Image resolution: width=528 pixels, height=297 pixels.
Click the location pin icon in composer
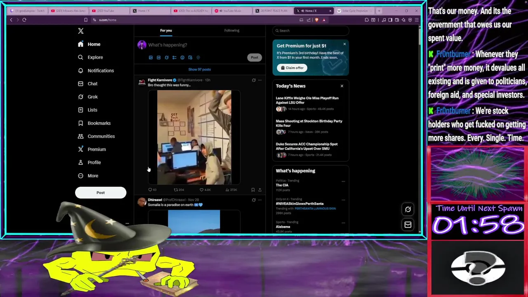pos(198,58)
